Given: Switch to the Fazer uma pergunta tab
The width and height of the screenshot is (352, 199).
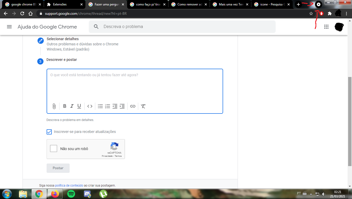Looking at the screenshot, I should pyautogui.click(x=106, y=4).
